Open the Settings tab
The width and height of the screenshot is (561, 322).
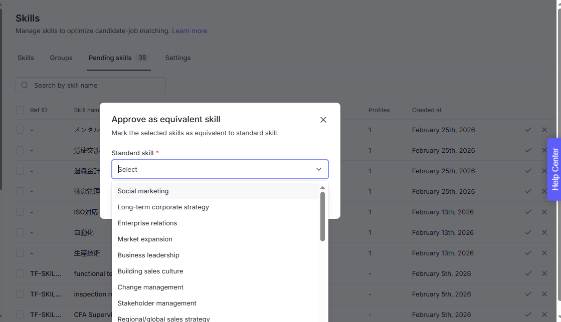coord(177,58)
